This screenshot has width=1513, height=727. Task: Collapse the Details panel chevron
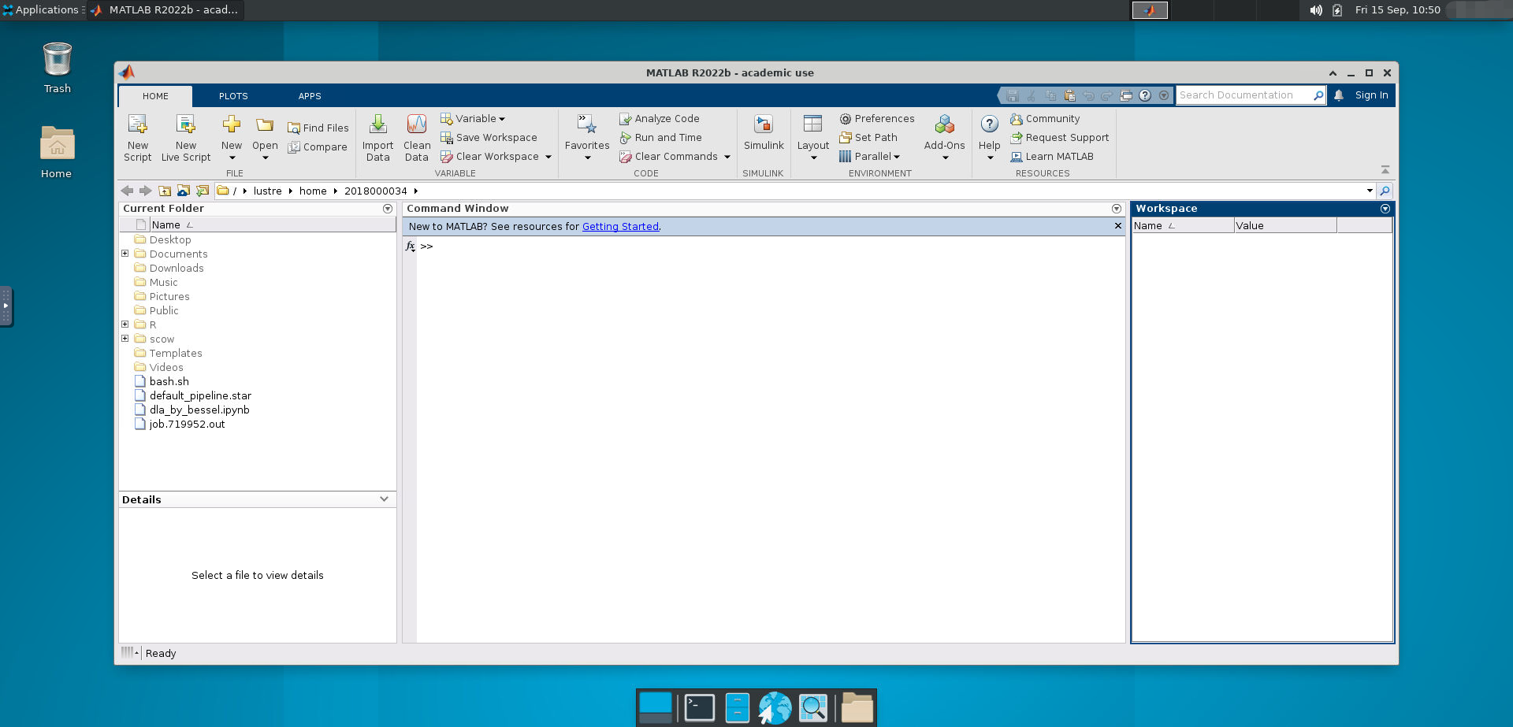384,499
